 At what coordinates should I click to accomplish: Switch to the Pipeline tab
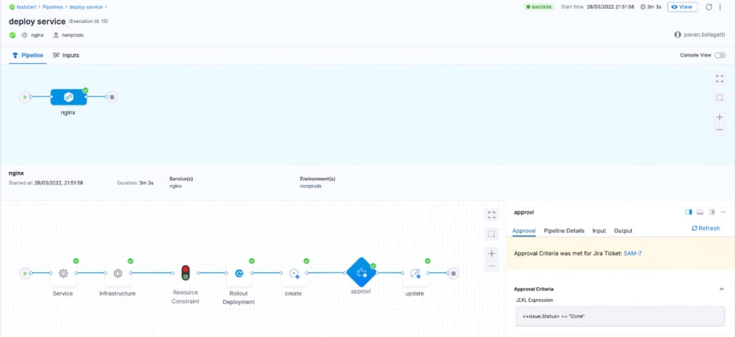point(28,55)
